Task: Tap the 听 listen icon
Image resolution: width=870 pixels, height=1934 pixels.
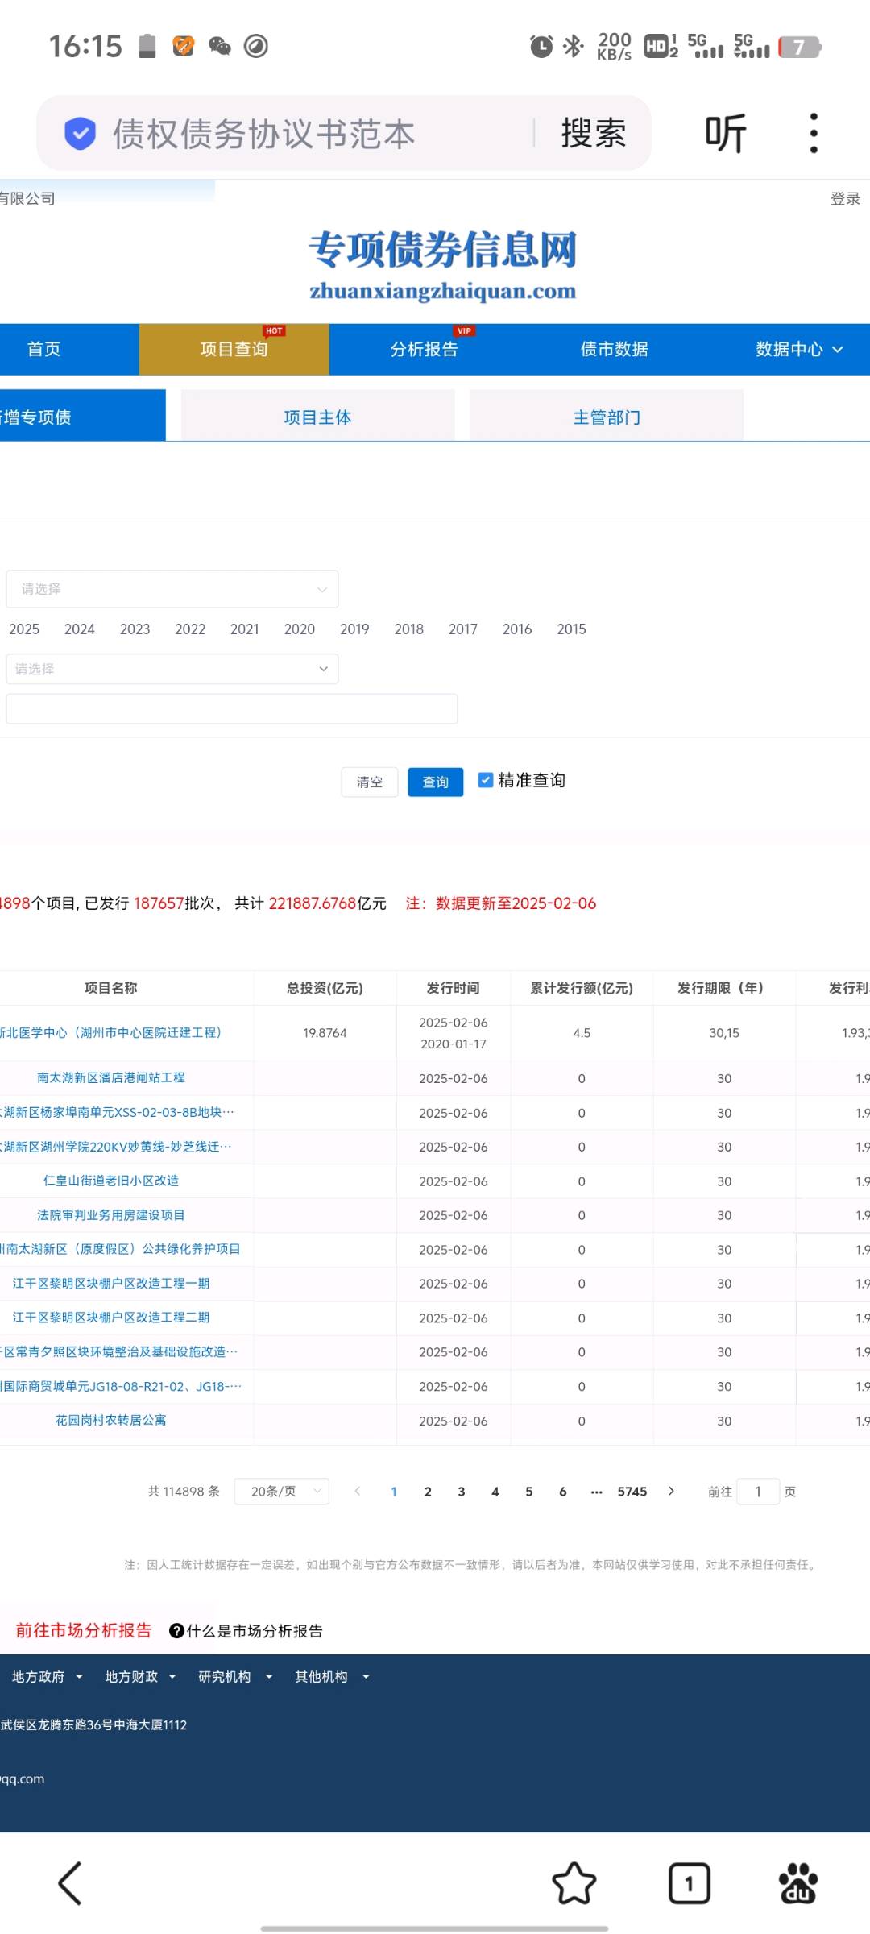Action: tap(725, 133)
